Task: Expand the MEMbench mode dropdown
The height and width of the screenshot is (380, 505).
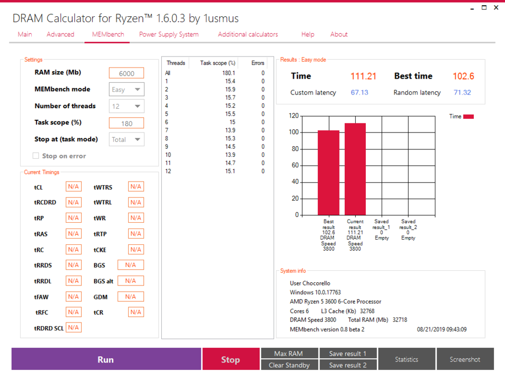Action: (127, 89)
